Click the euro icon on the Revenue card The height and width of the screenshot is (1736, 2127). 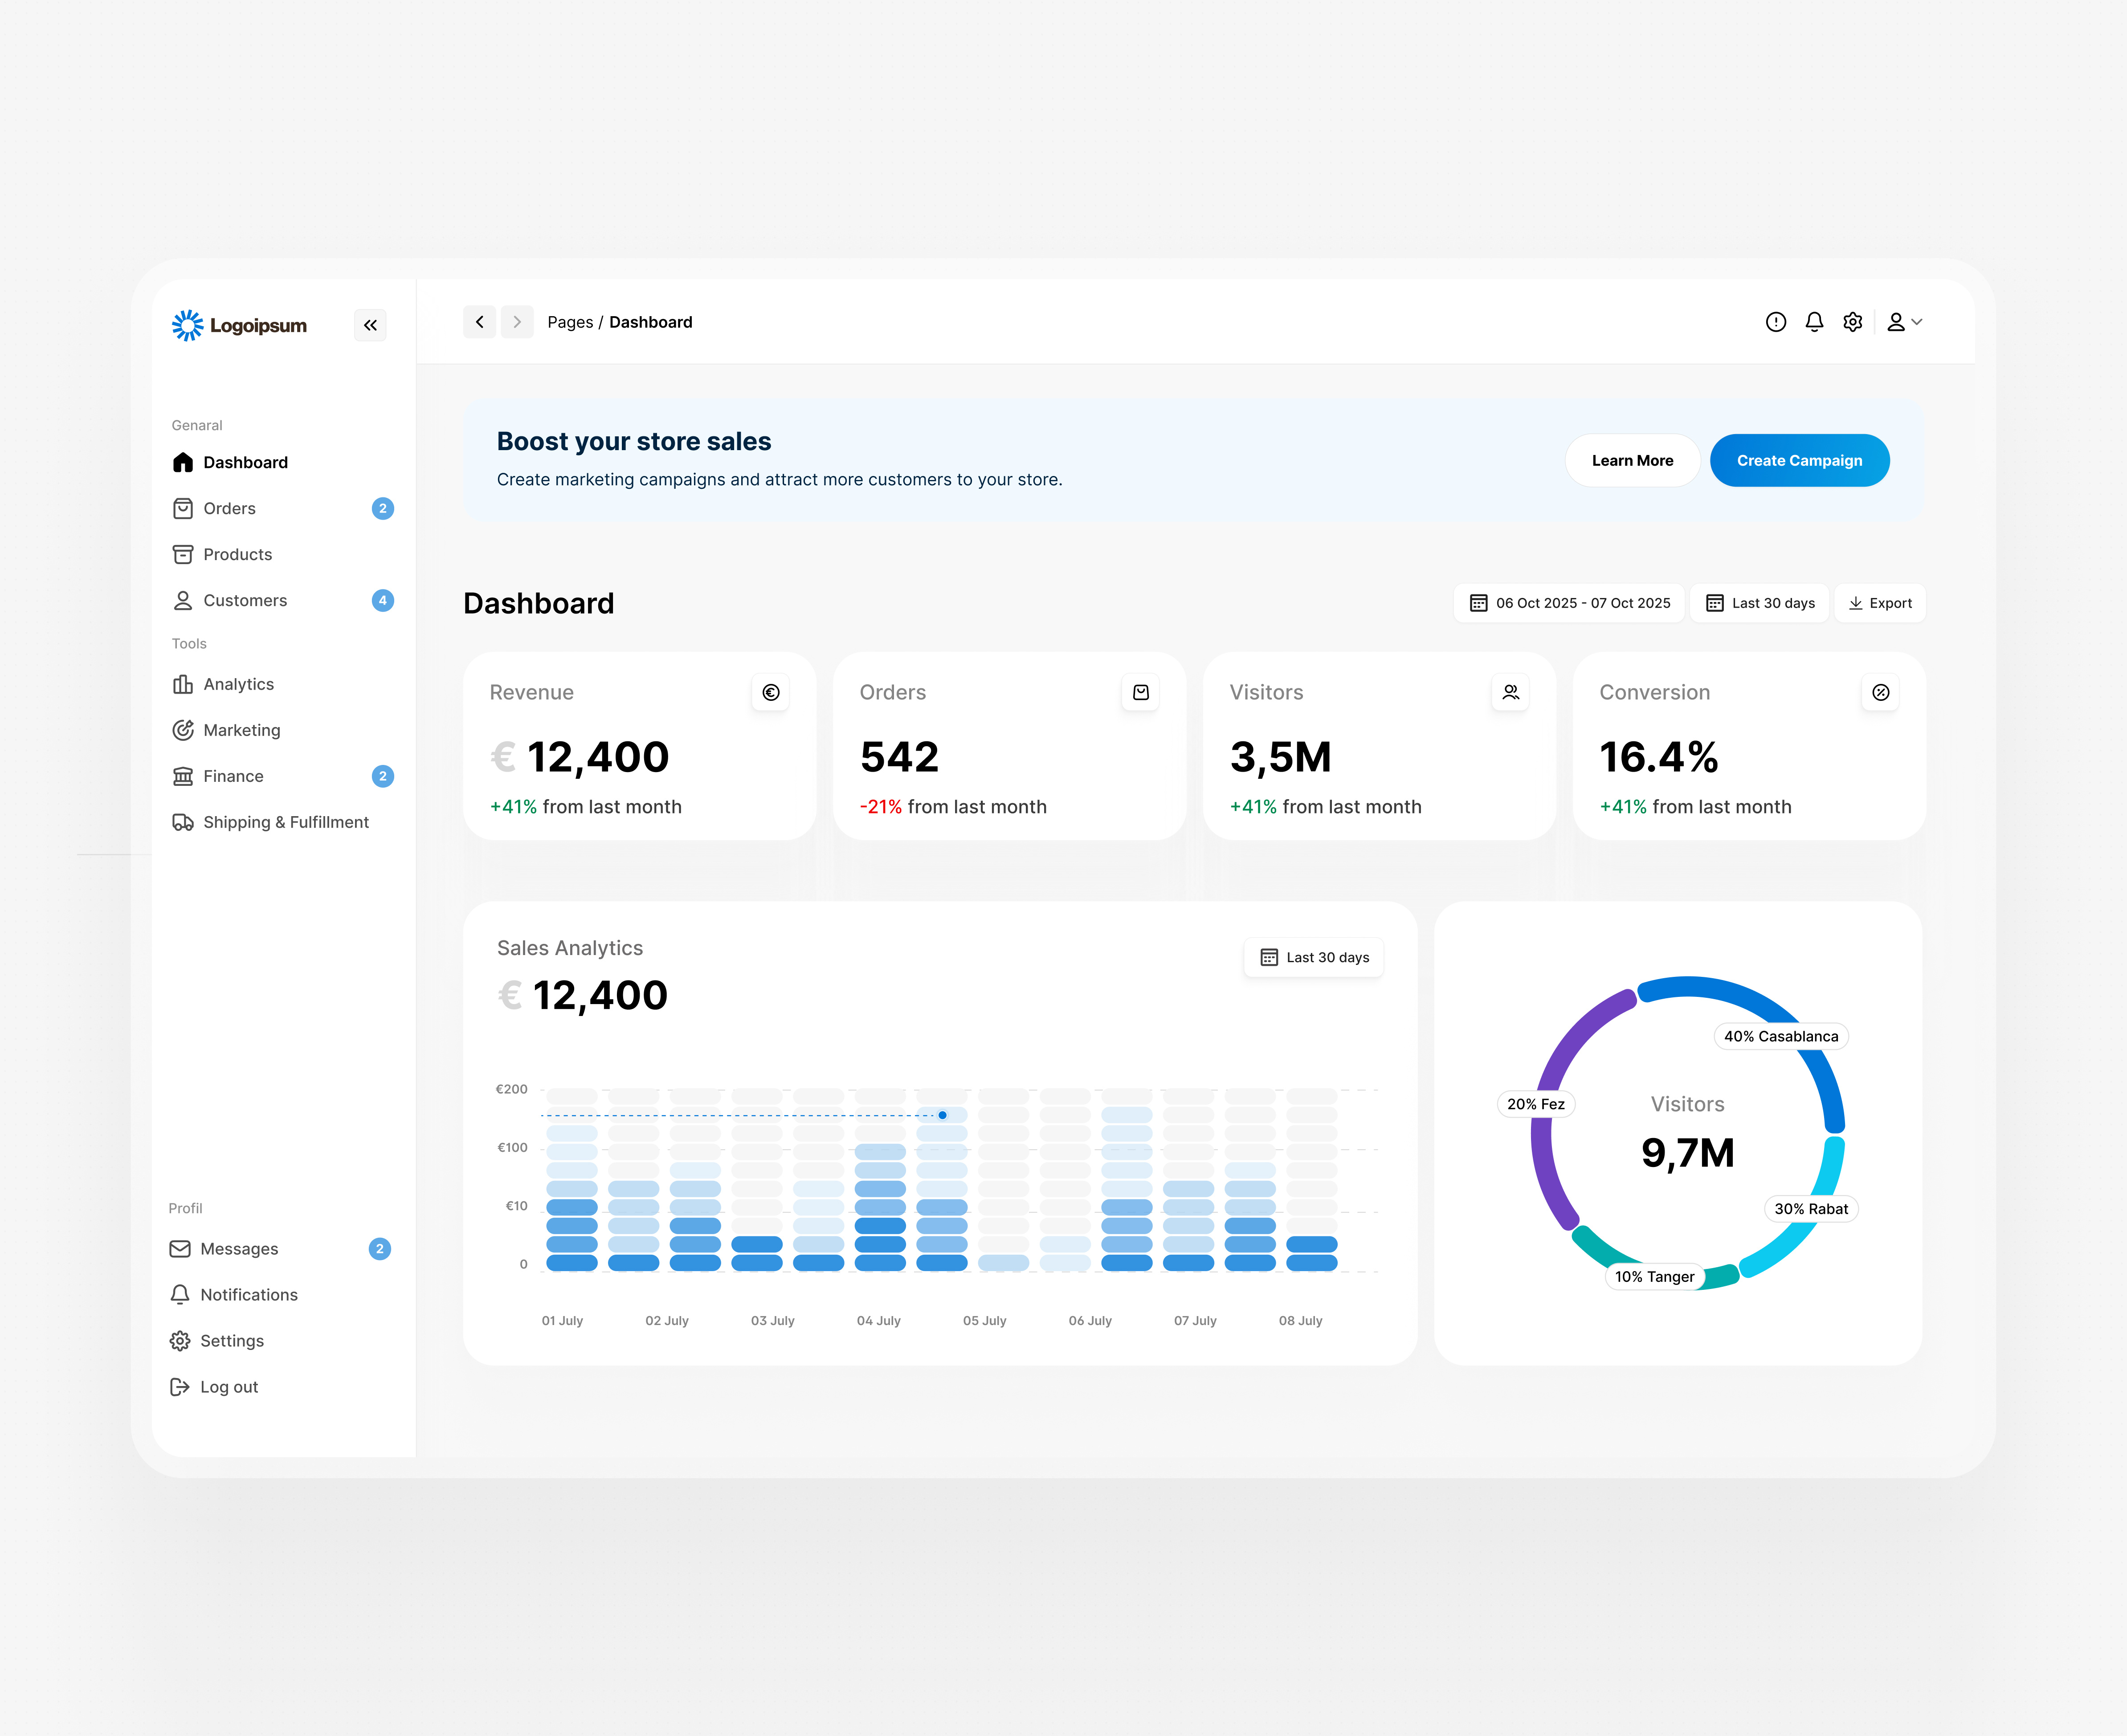point(770,692)
